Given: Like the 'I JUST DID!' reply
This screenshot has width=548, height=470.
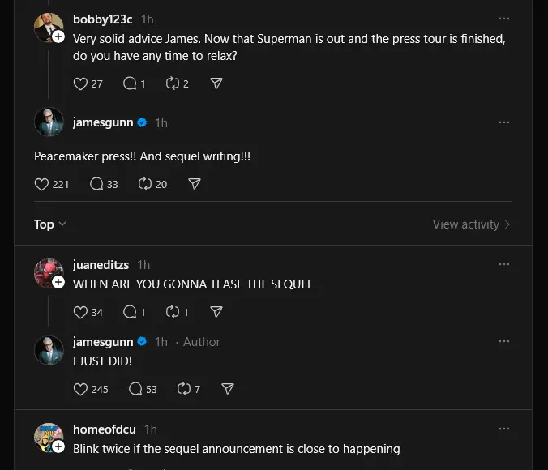Looking at the screenshot, I should click(80, 389).
